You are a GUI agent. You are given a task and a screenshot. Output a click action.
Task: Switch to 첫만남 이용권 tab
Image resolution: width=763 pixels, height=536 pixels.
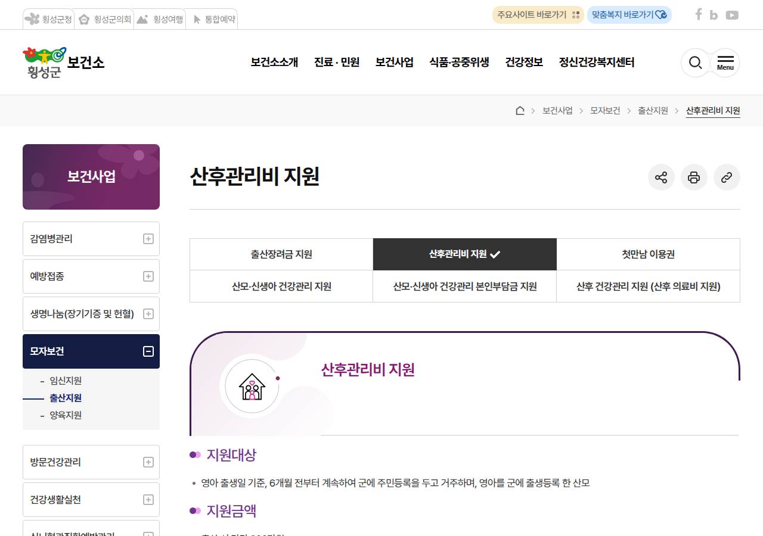649,254
